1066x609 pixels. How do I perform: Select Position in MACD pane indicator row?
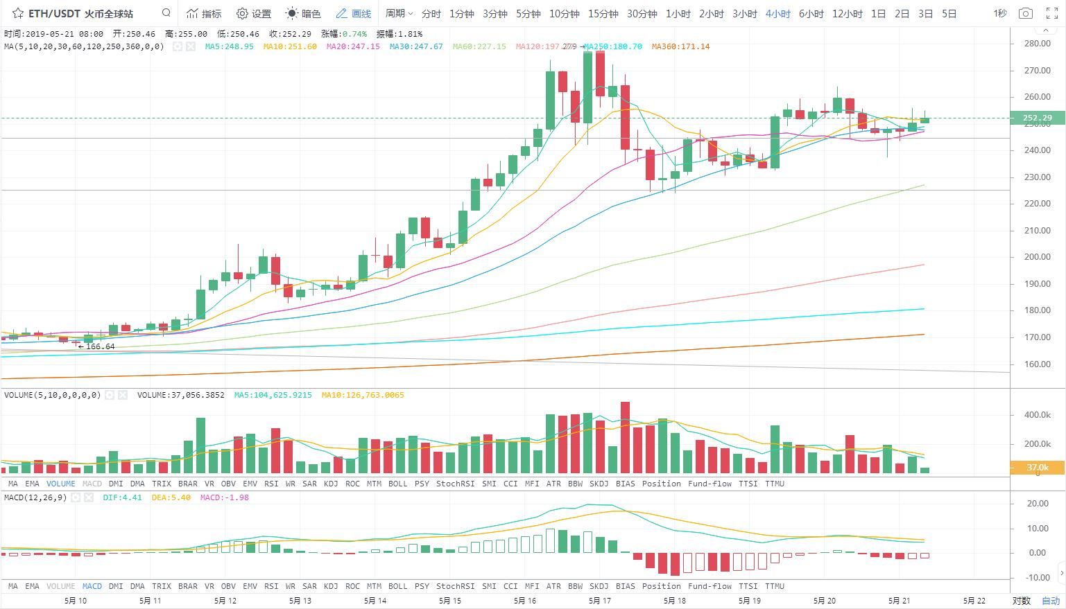pos(661,586)
